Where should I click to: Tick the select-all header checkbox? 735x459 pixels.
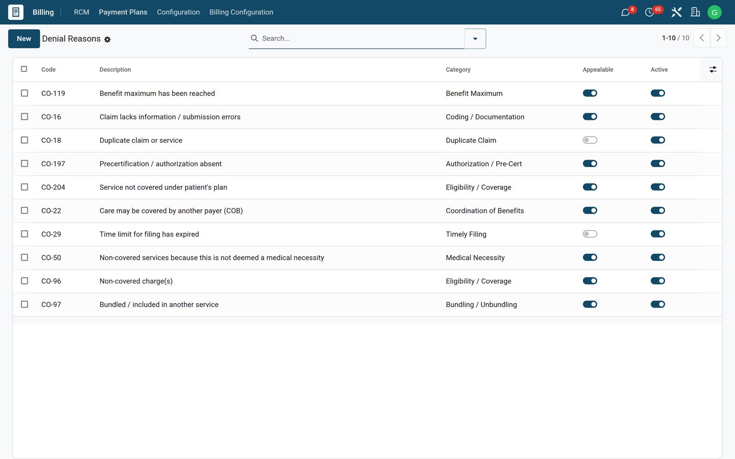(24, 69)
